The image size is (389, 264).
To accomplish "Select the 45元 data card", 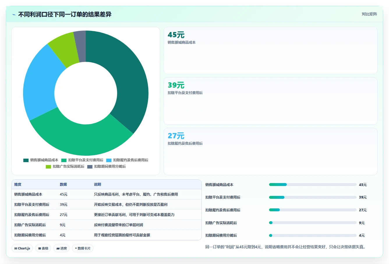I will point(270,50).
